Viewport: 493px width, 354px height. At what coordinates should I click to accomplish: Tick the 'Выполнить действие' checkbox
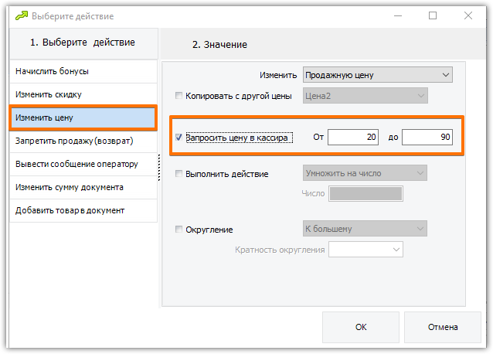tap(178, 174)
